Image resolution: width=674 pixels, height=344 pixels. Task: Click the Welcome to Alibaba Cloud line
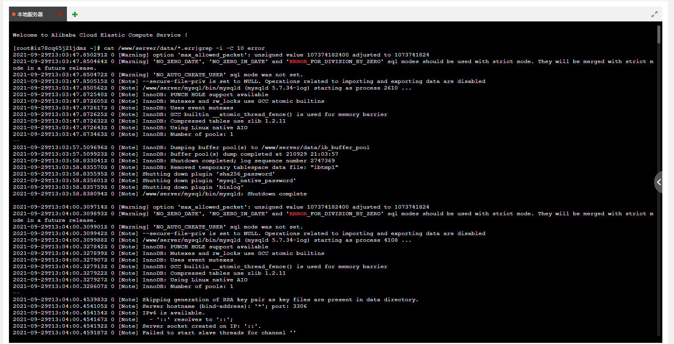pos(100,35)
